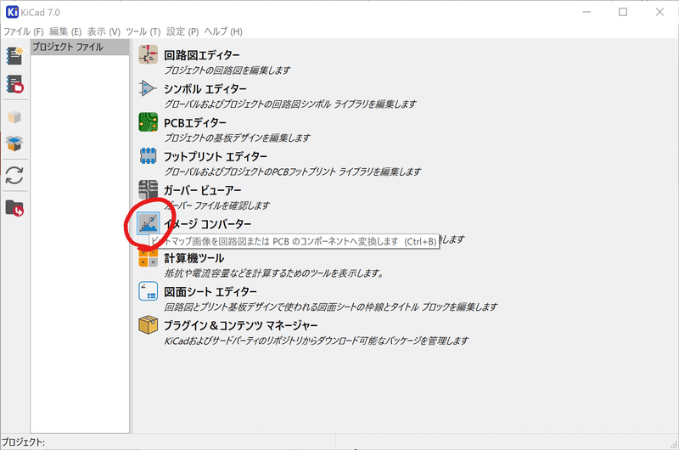Click the new project icon in left toolbar
679x450 pixels.
pos(14,56)
